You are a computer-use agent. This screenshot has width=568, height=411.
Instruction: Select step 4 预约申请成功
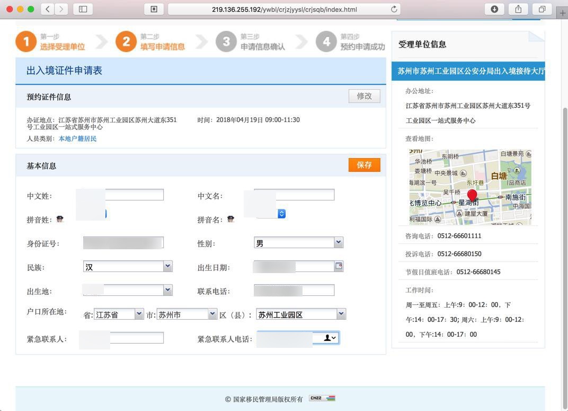coord(351,42)
